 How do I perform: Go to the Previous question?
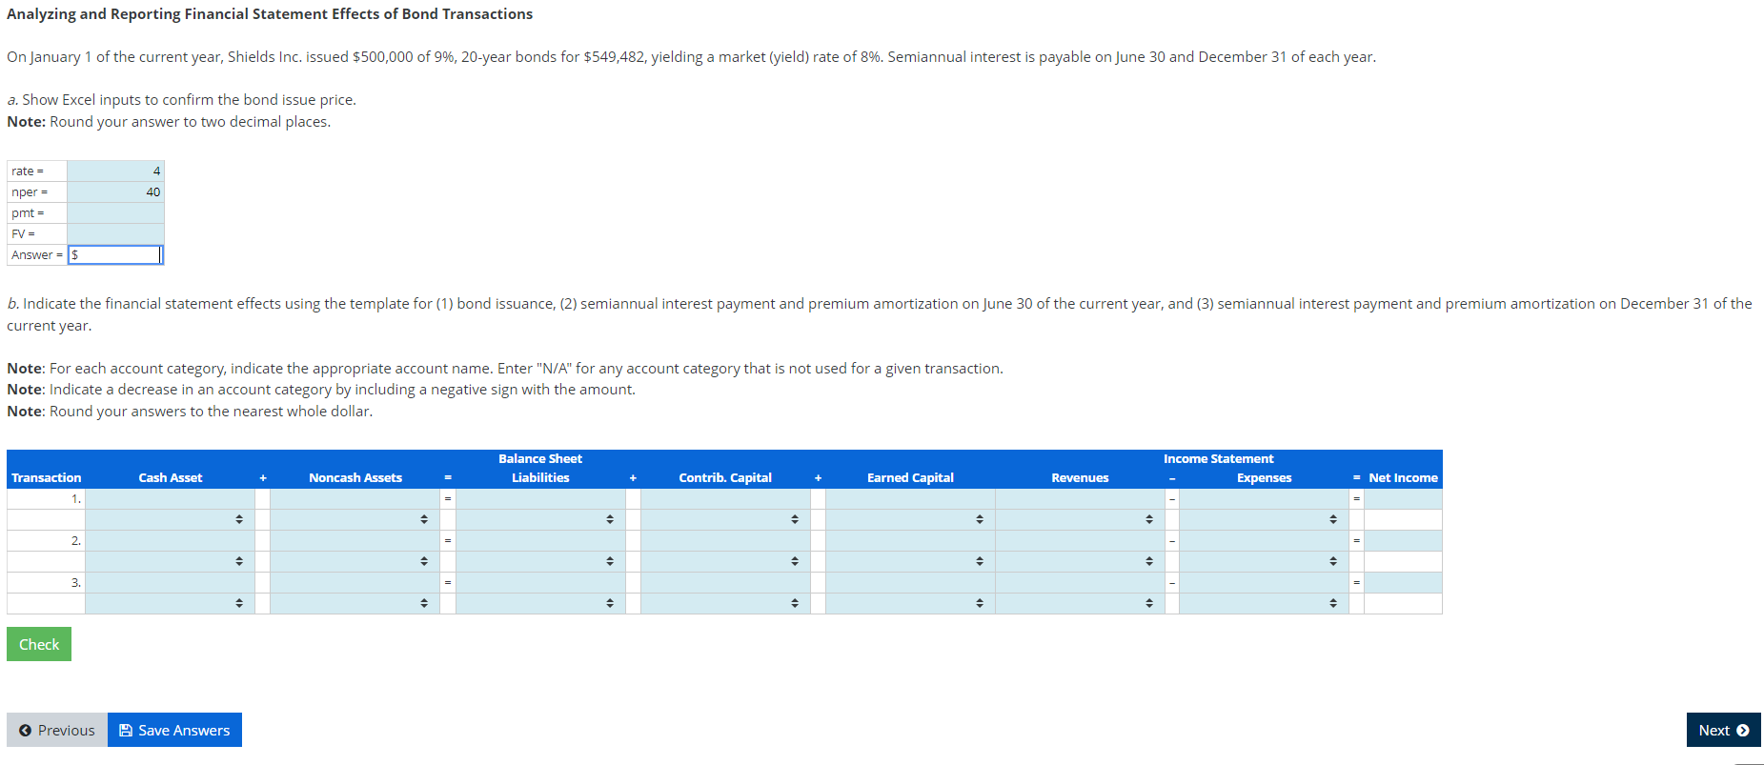pyautogui.click(x=57, y=730)
